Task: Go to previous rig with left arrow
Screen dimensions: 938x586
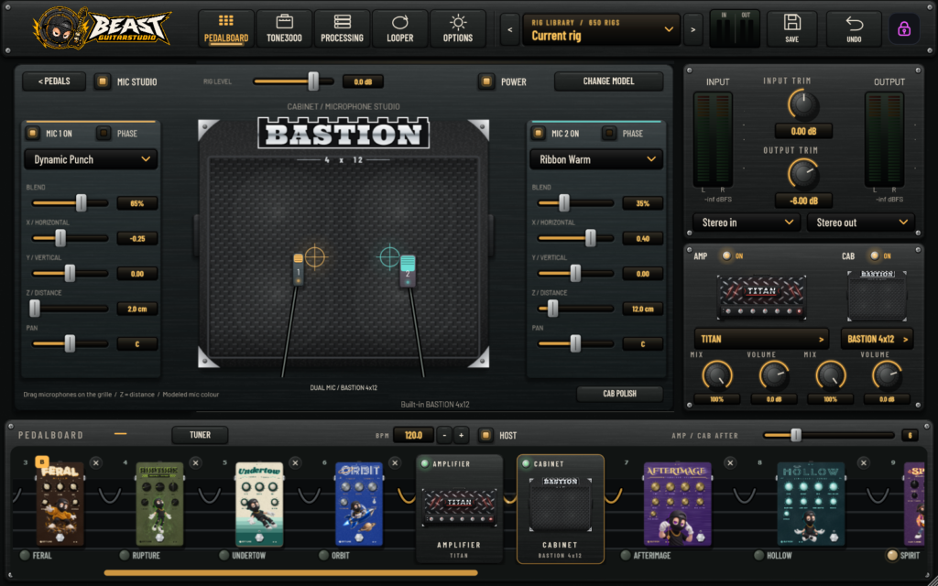Action: pos(509,29)
